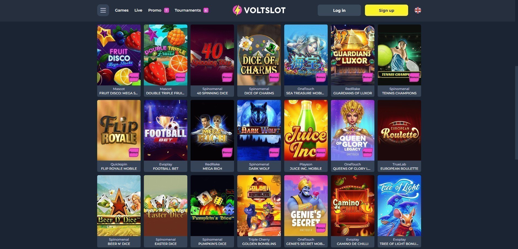The image size is (518, 249).
Task: Click Bonus badge on Guardians of Luxor
Action: pos(367,77)
